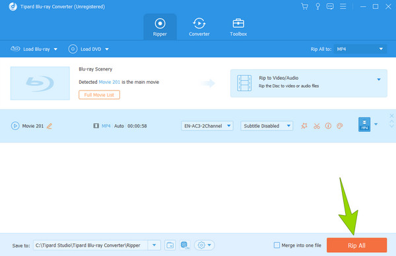Check Merge into one file
This screenshot has width=396, height=256.
coord(277,245)
